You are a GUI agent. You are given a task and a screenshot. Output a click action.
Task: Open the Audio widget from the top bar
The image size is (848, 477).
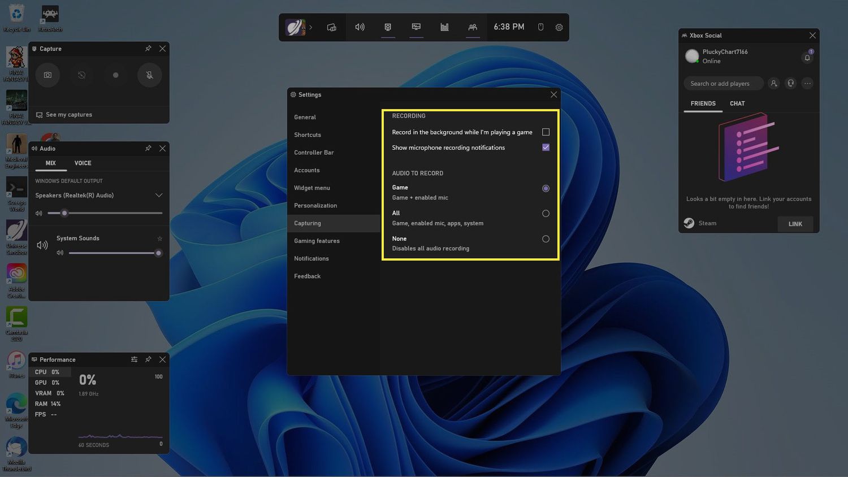pyautogui.click(x=360, y=27)
